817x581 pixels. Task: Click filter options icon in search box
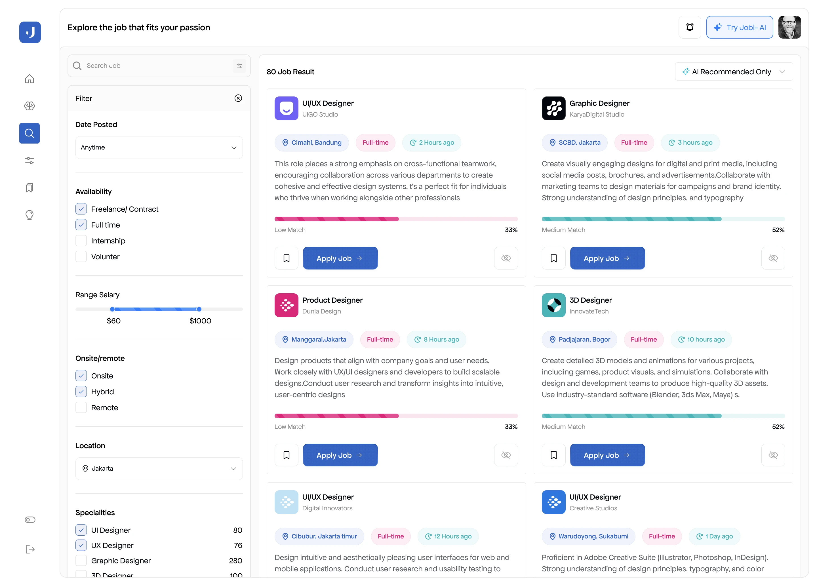click(x=239, y=66)
